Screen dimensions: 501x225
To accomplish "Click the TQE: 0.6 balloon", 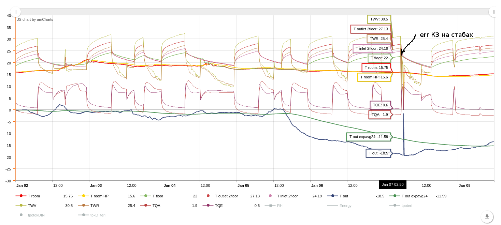I will pyautogui.click(x=380, y=105).
